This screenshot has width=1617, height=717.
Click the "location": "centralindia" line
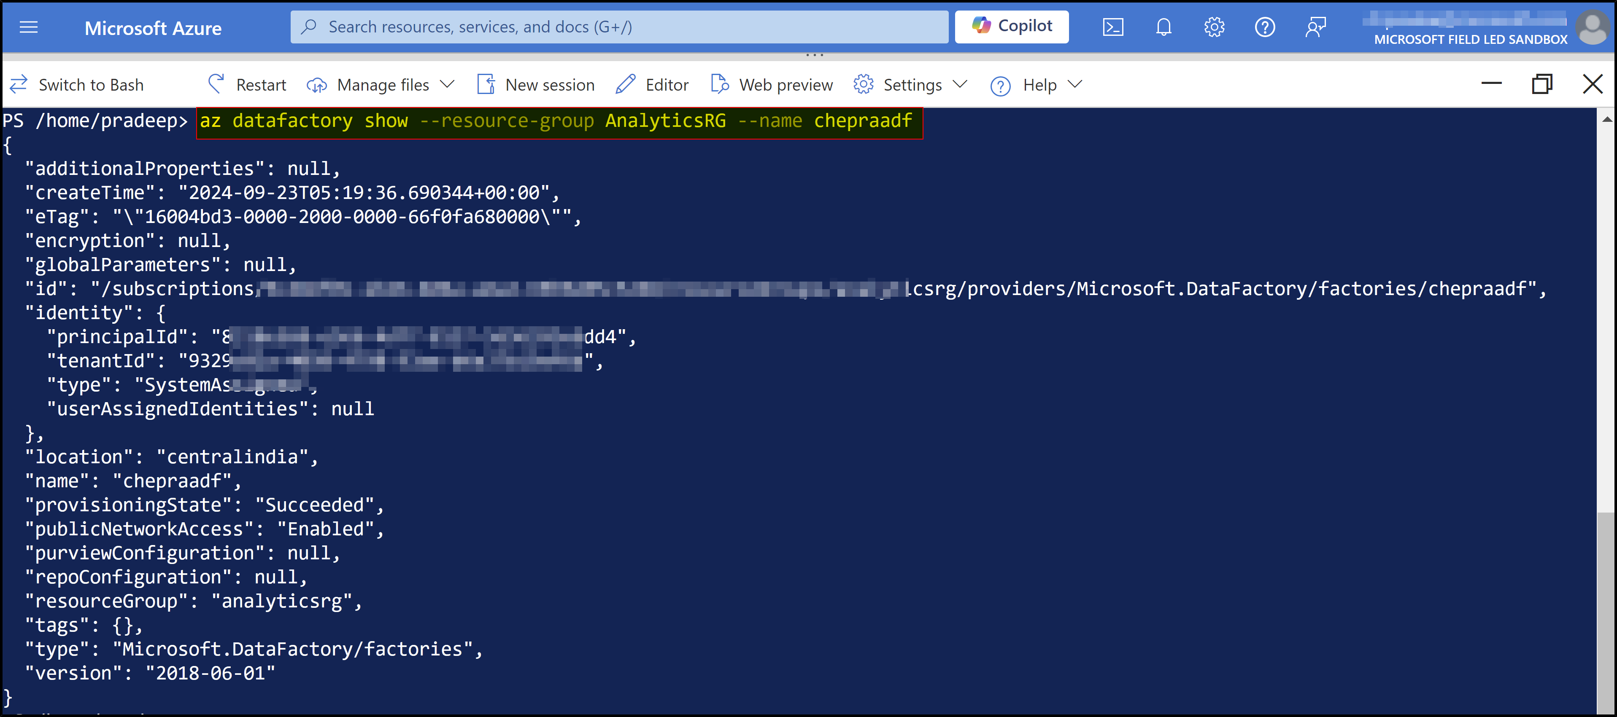tap(171, 457)
